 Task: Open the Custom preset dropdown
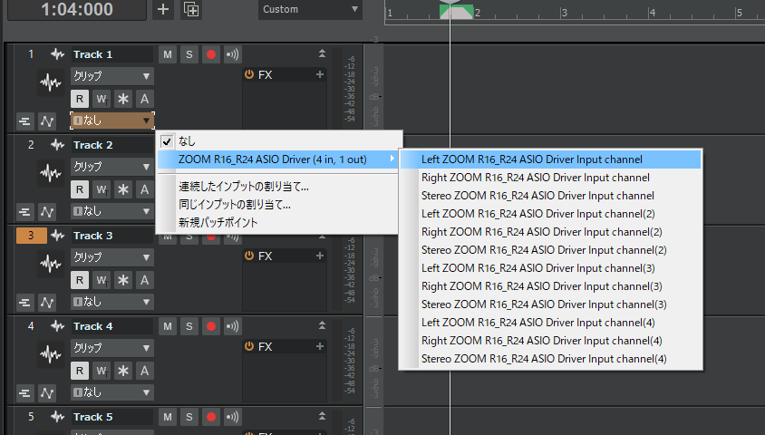[310, 9]
